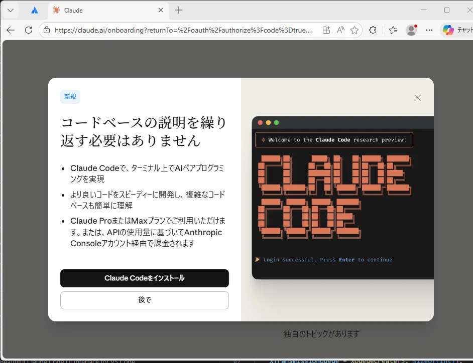Open the browser profile avatar

(x=411, y=30)
